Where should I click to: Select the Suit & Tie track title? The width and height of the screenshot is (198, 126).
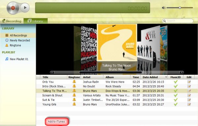tap(49, 100)
